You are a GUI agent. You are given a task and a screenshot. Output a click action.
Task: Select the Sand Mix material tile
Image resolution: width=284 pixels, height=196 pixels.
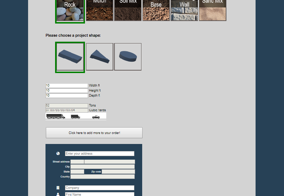(x=213, y=10)
